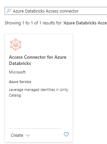Open the Access Connector for Azure Databricks title

point(38,60)
